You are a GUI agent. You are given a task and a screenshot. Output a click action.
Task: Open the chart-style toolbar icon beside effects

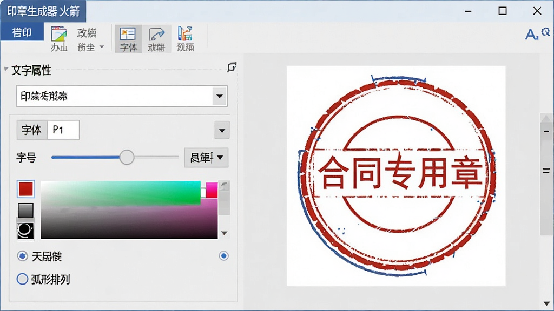tap(185, 39)
